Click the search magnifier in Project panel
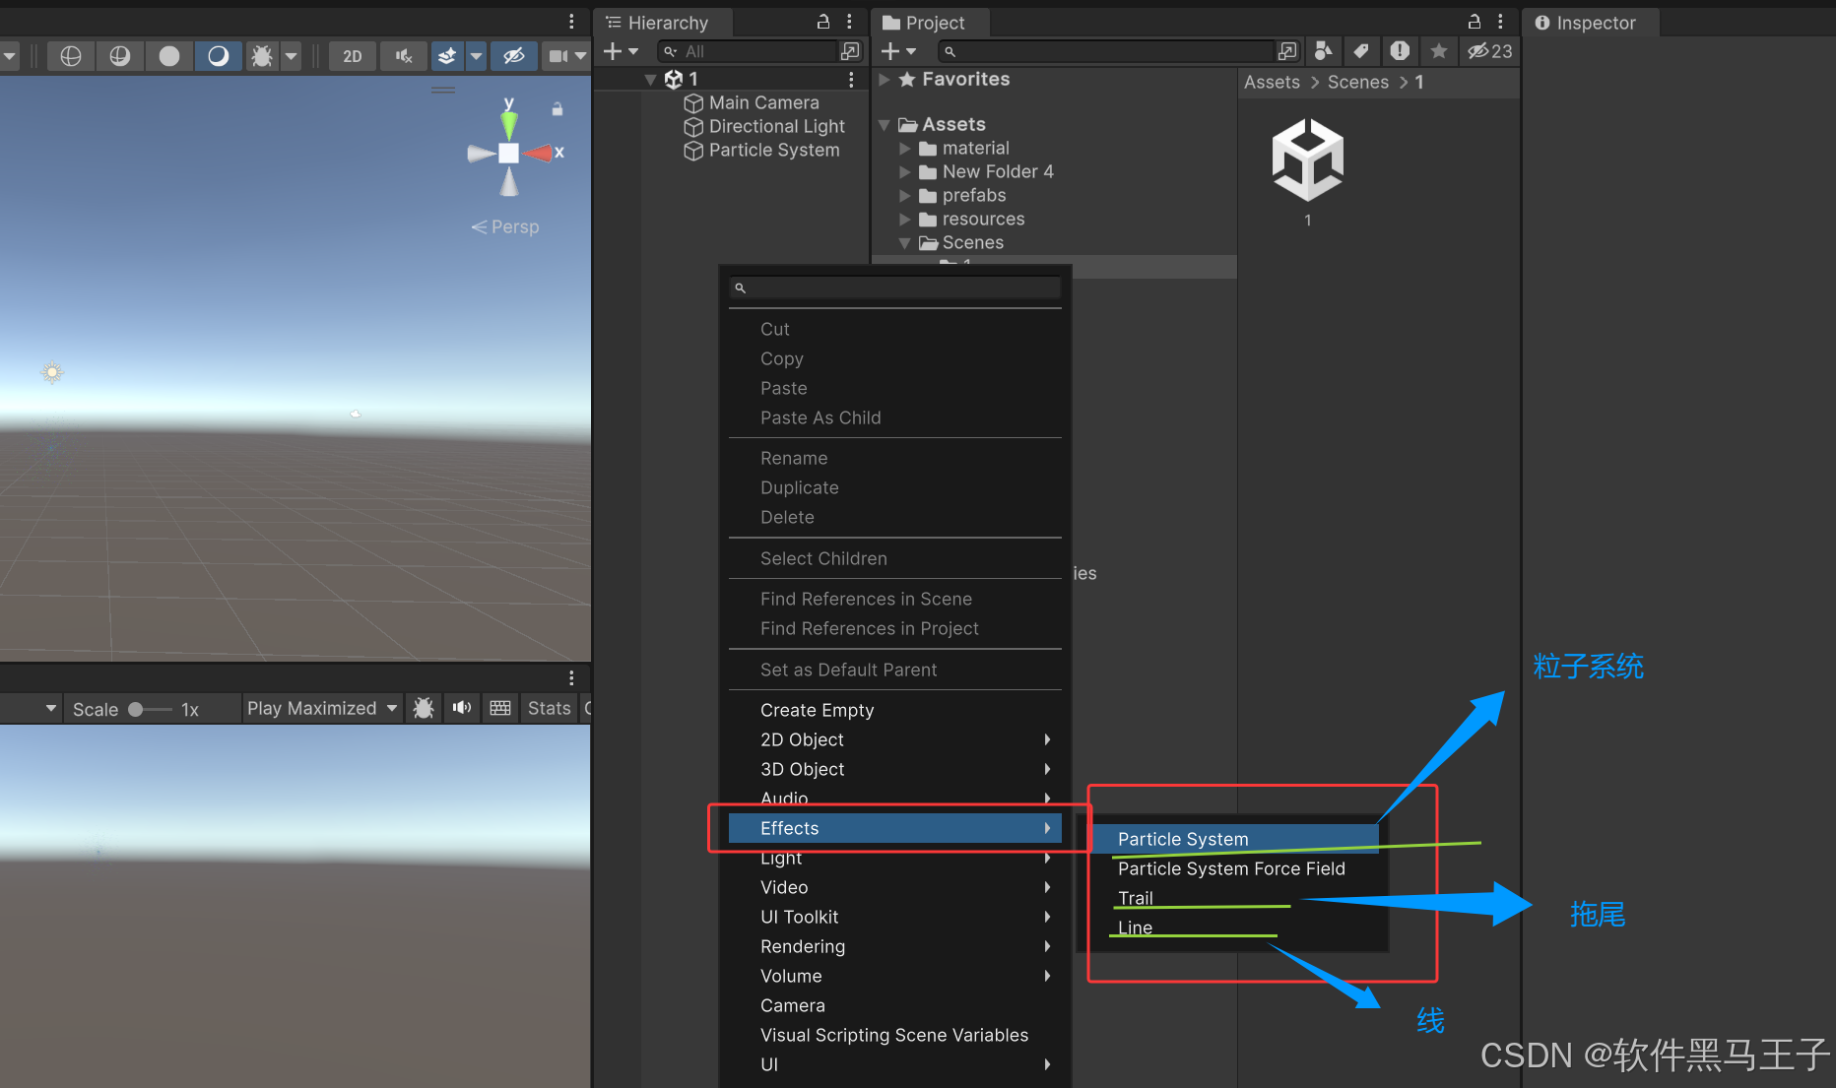The image size is (1836, 1088). coord(949,51)
